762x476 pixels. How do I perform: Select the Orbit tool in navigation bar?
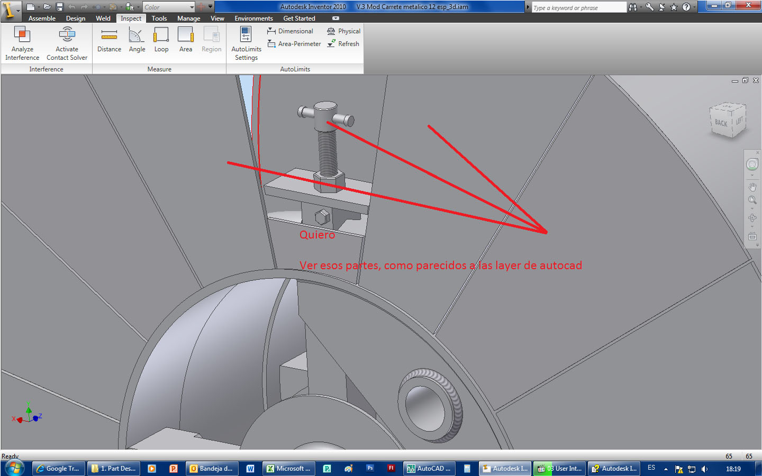pyautogui.click(x=752, y=217)
